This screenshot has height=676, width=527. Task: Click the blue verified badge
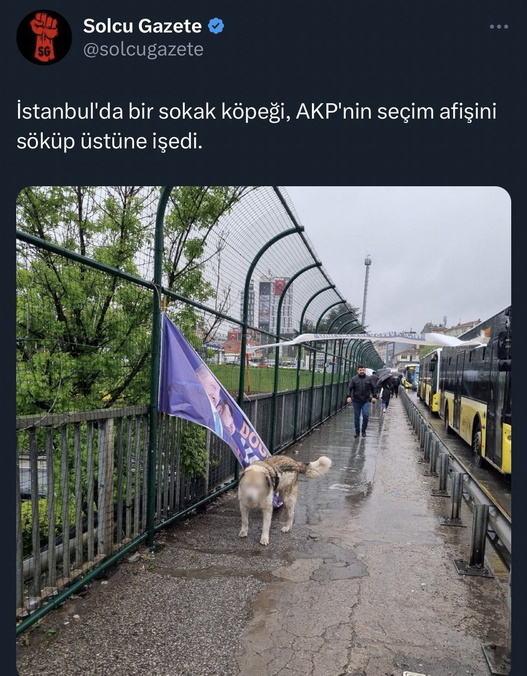(x=216, y=26)
